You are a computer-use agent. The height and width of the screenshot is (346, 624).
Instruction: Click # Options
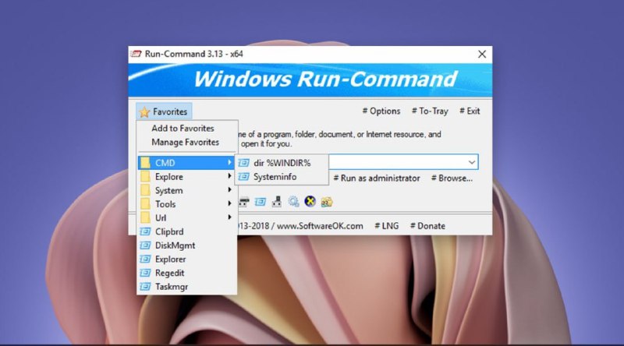coord(381,111)
